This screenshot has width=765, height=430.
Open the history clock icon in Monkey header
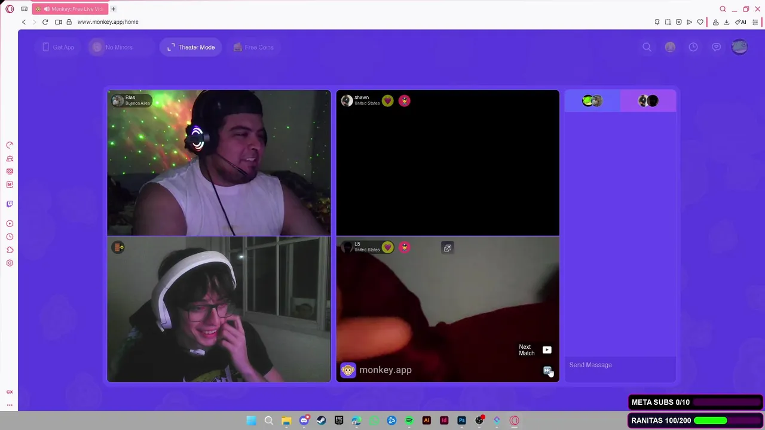pos(693,47)
